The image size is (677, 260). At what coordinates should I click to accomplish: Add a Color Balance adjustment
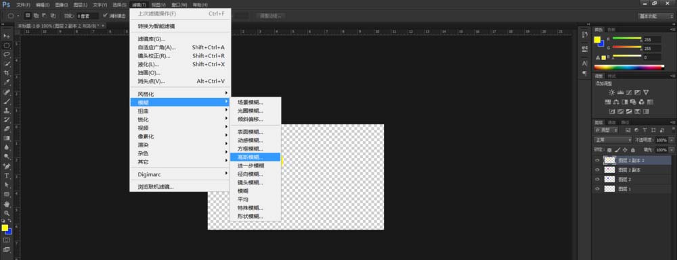coord(616,102)
